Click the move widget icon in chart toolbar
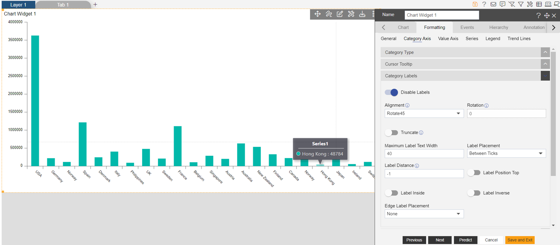 click(x=317, y=14)
